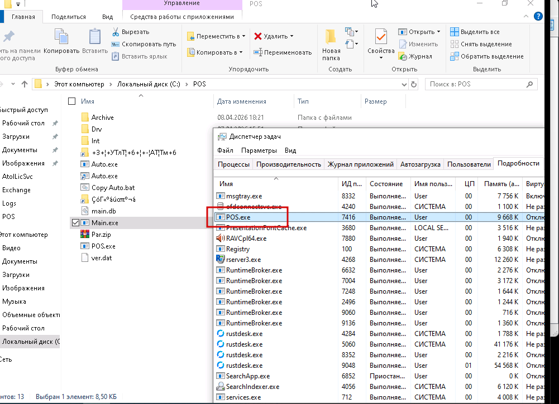
Task: Open the Открыть dropdown arrow
Action: click(x=438, y=32)
